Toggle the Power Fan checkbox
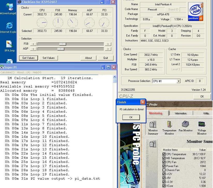 164,166
